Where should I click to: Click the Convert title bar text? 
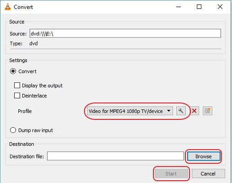click(x=23, y=7)
